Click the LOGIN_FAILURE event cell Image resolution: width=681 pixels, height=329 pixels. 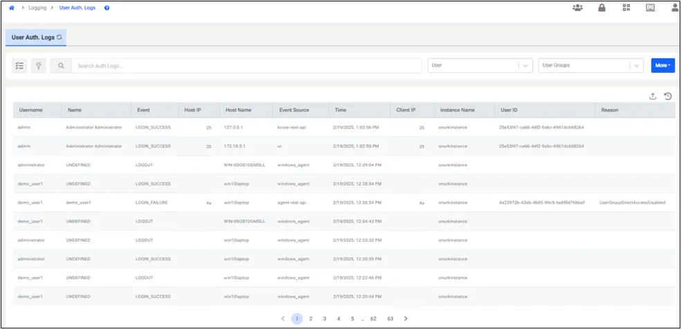tap(152, 202)
